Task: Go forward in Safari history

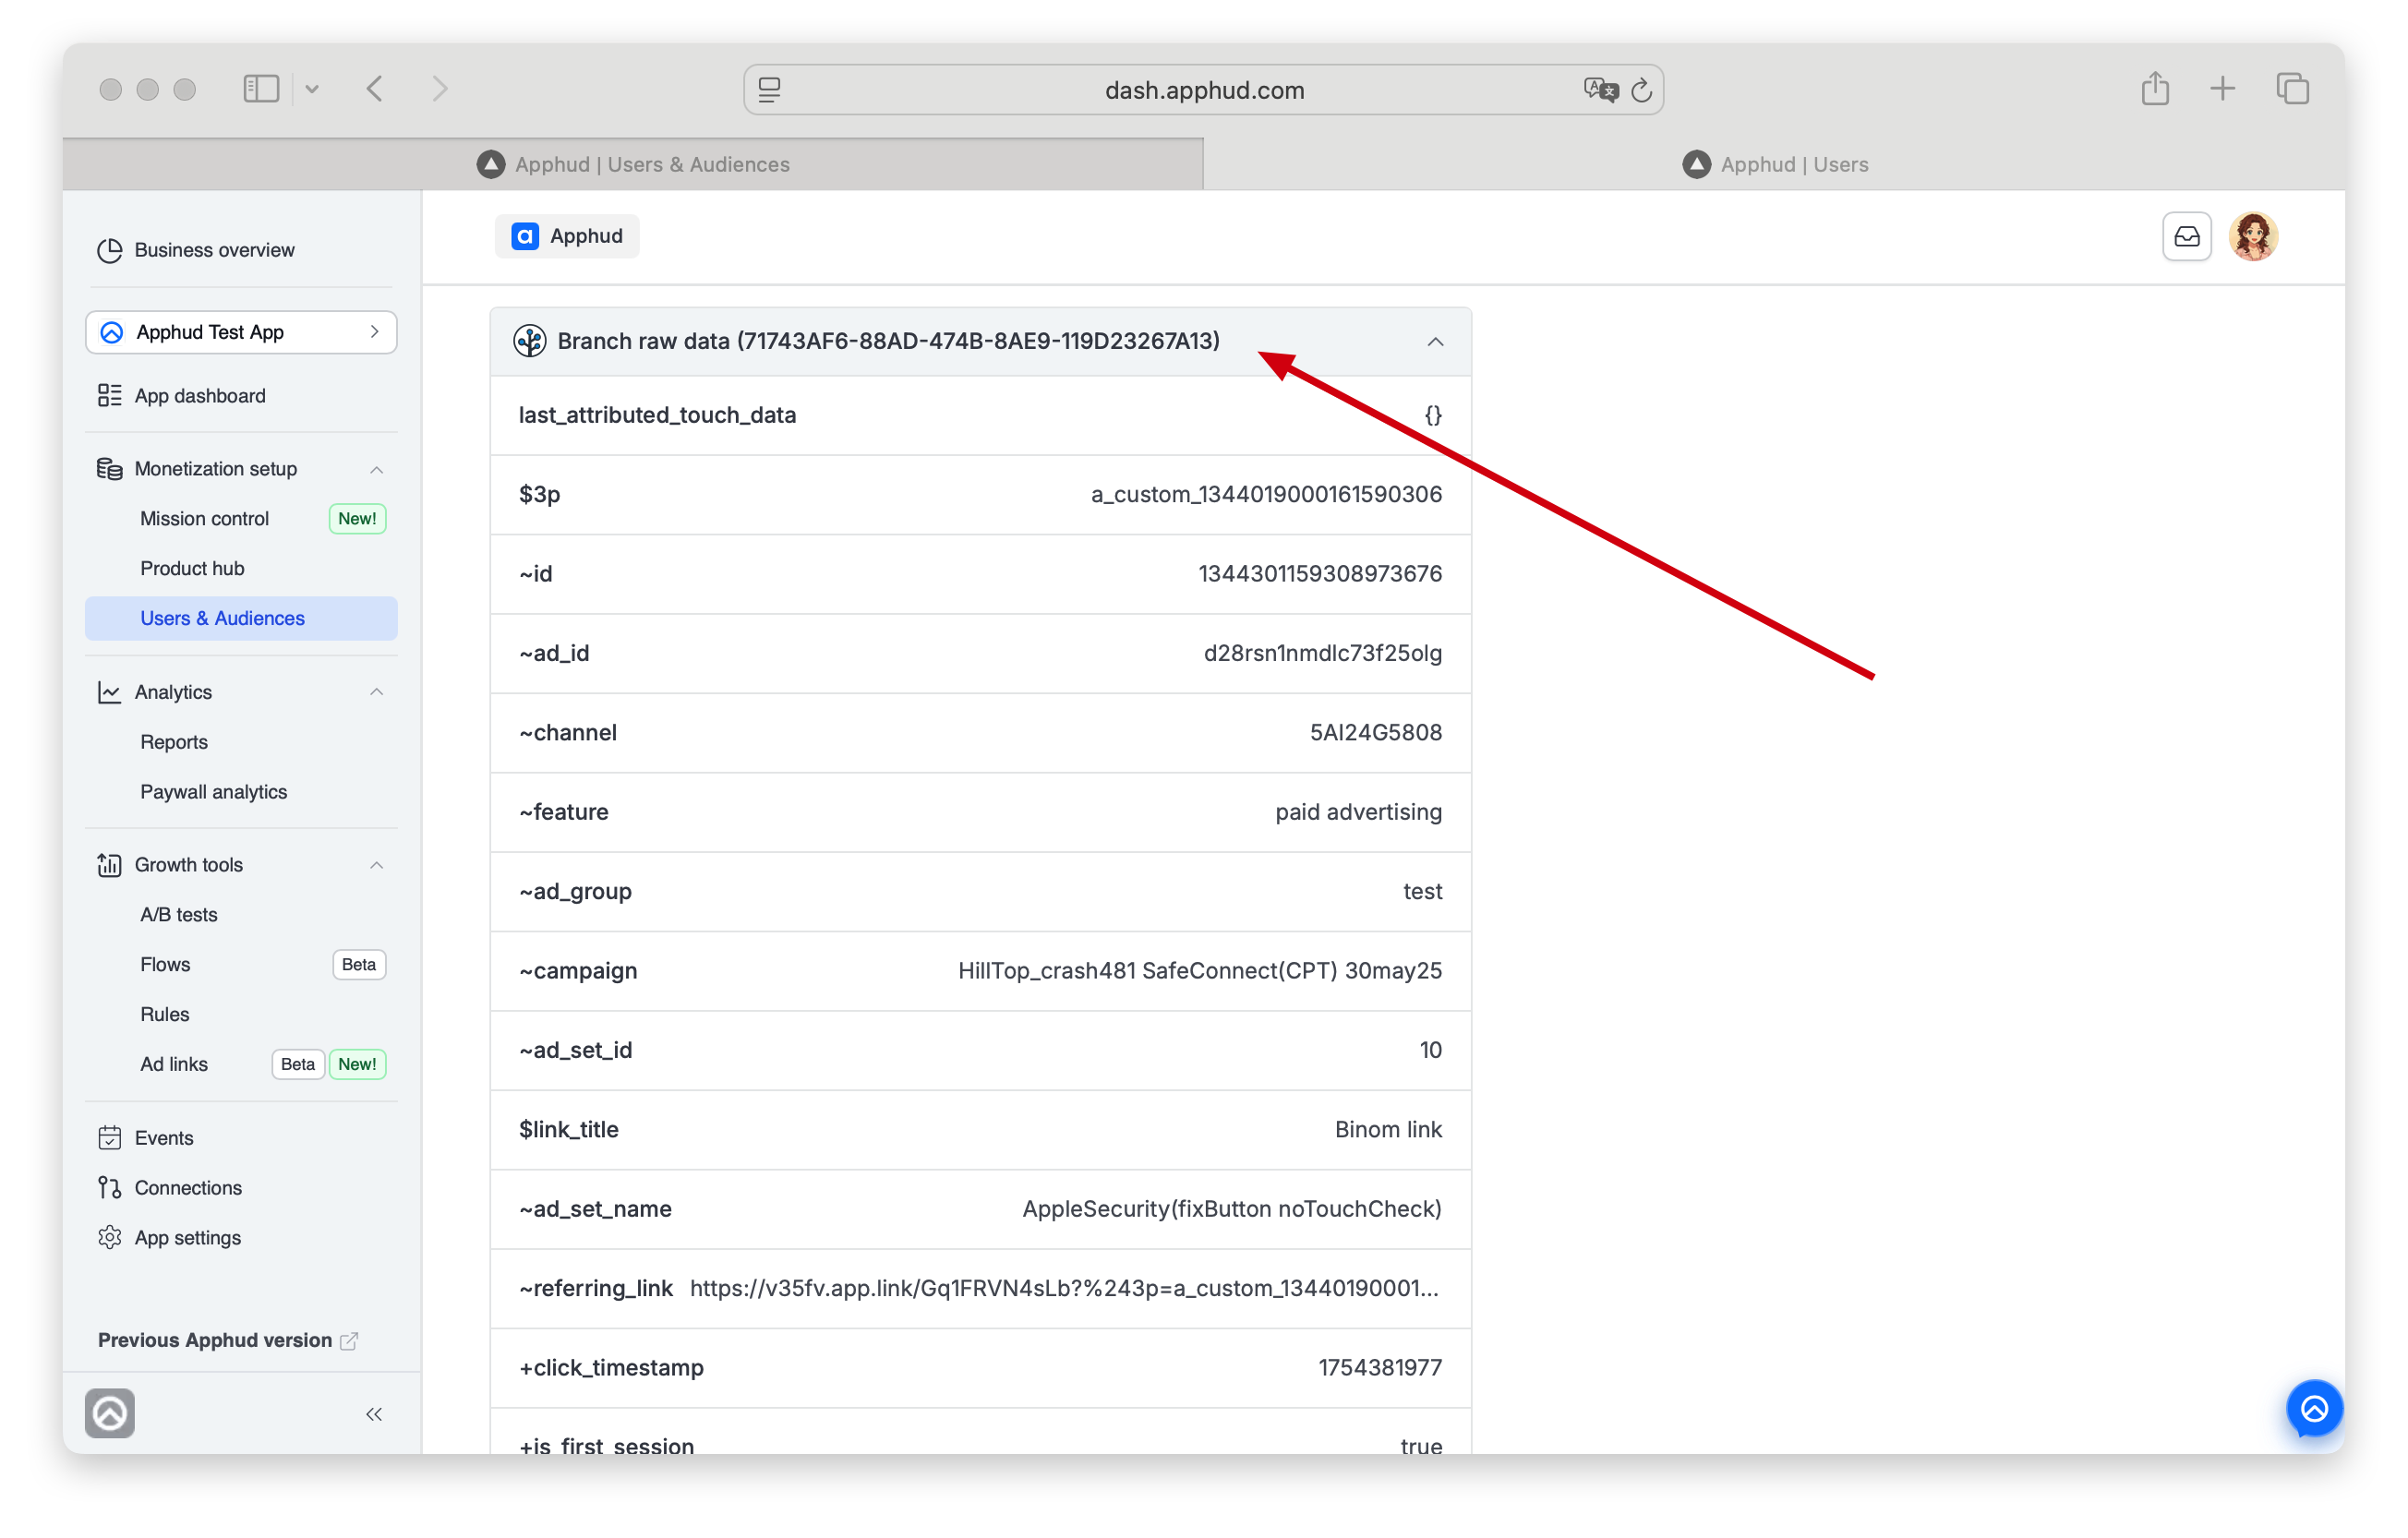Action: [x=440, y=89]
